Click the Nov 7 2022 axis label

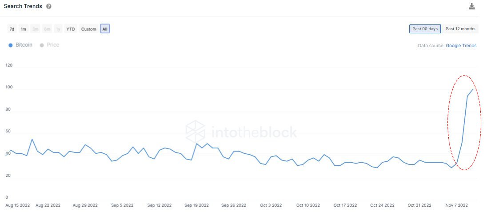coord(456,205)
